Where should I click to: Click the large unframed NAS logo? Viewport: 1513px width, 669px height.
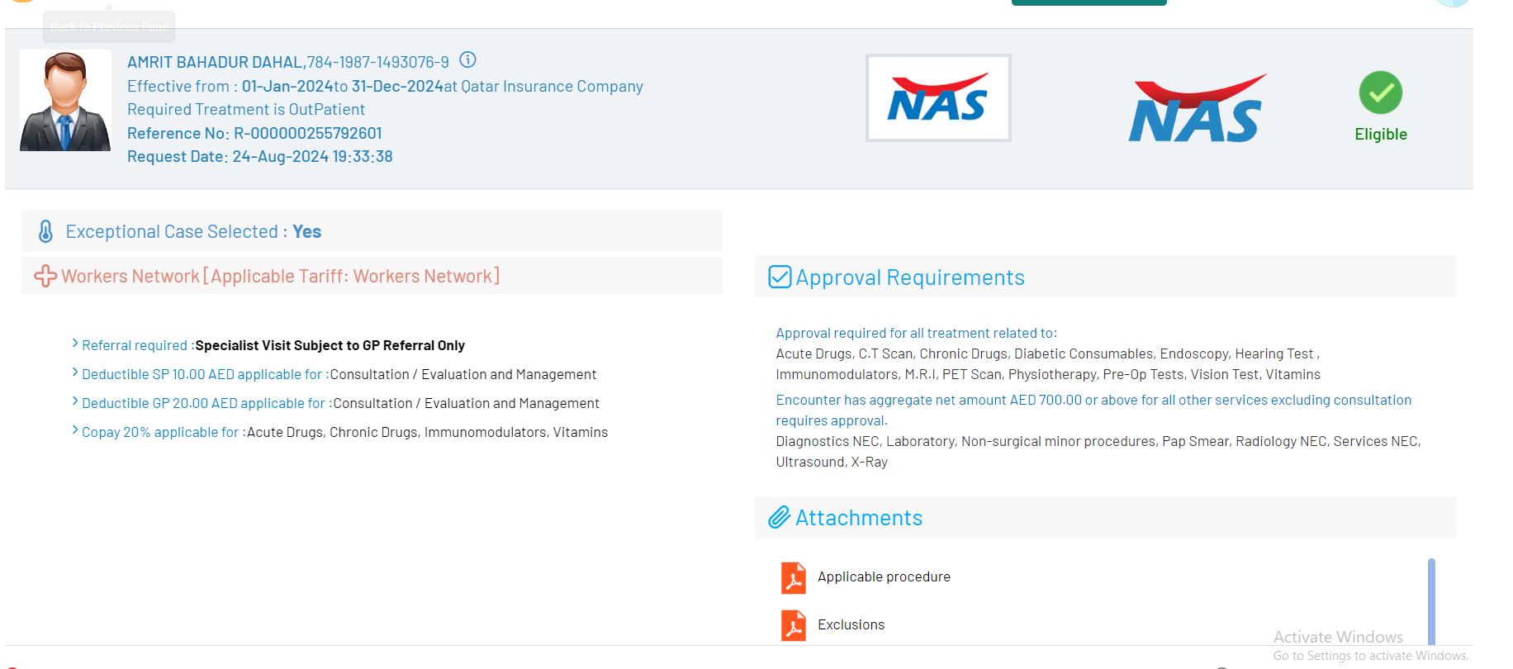coord(1196,109)
